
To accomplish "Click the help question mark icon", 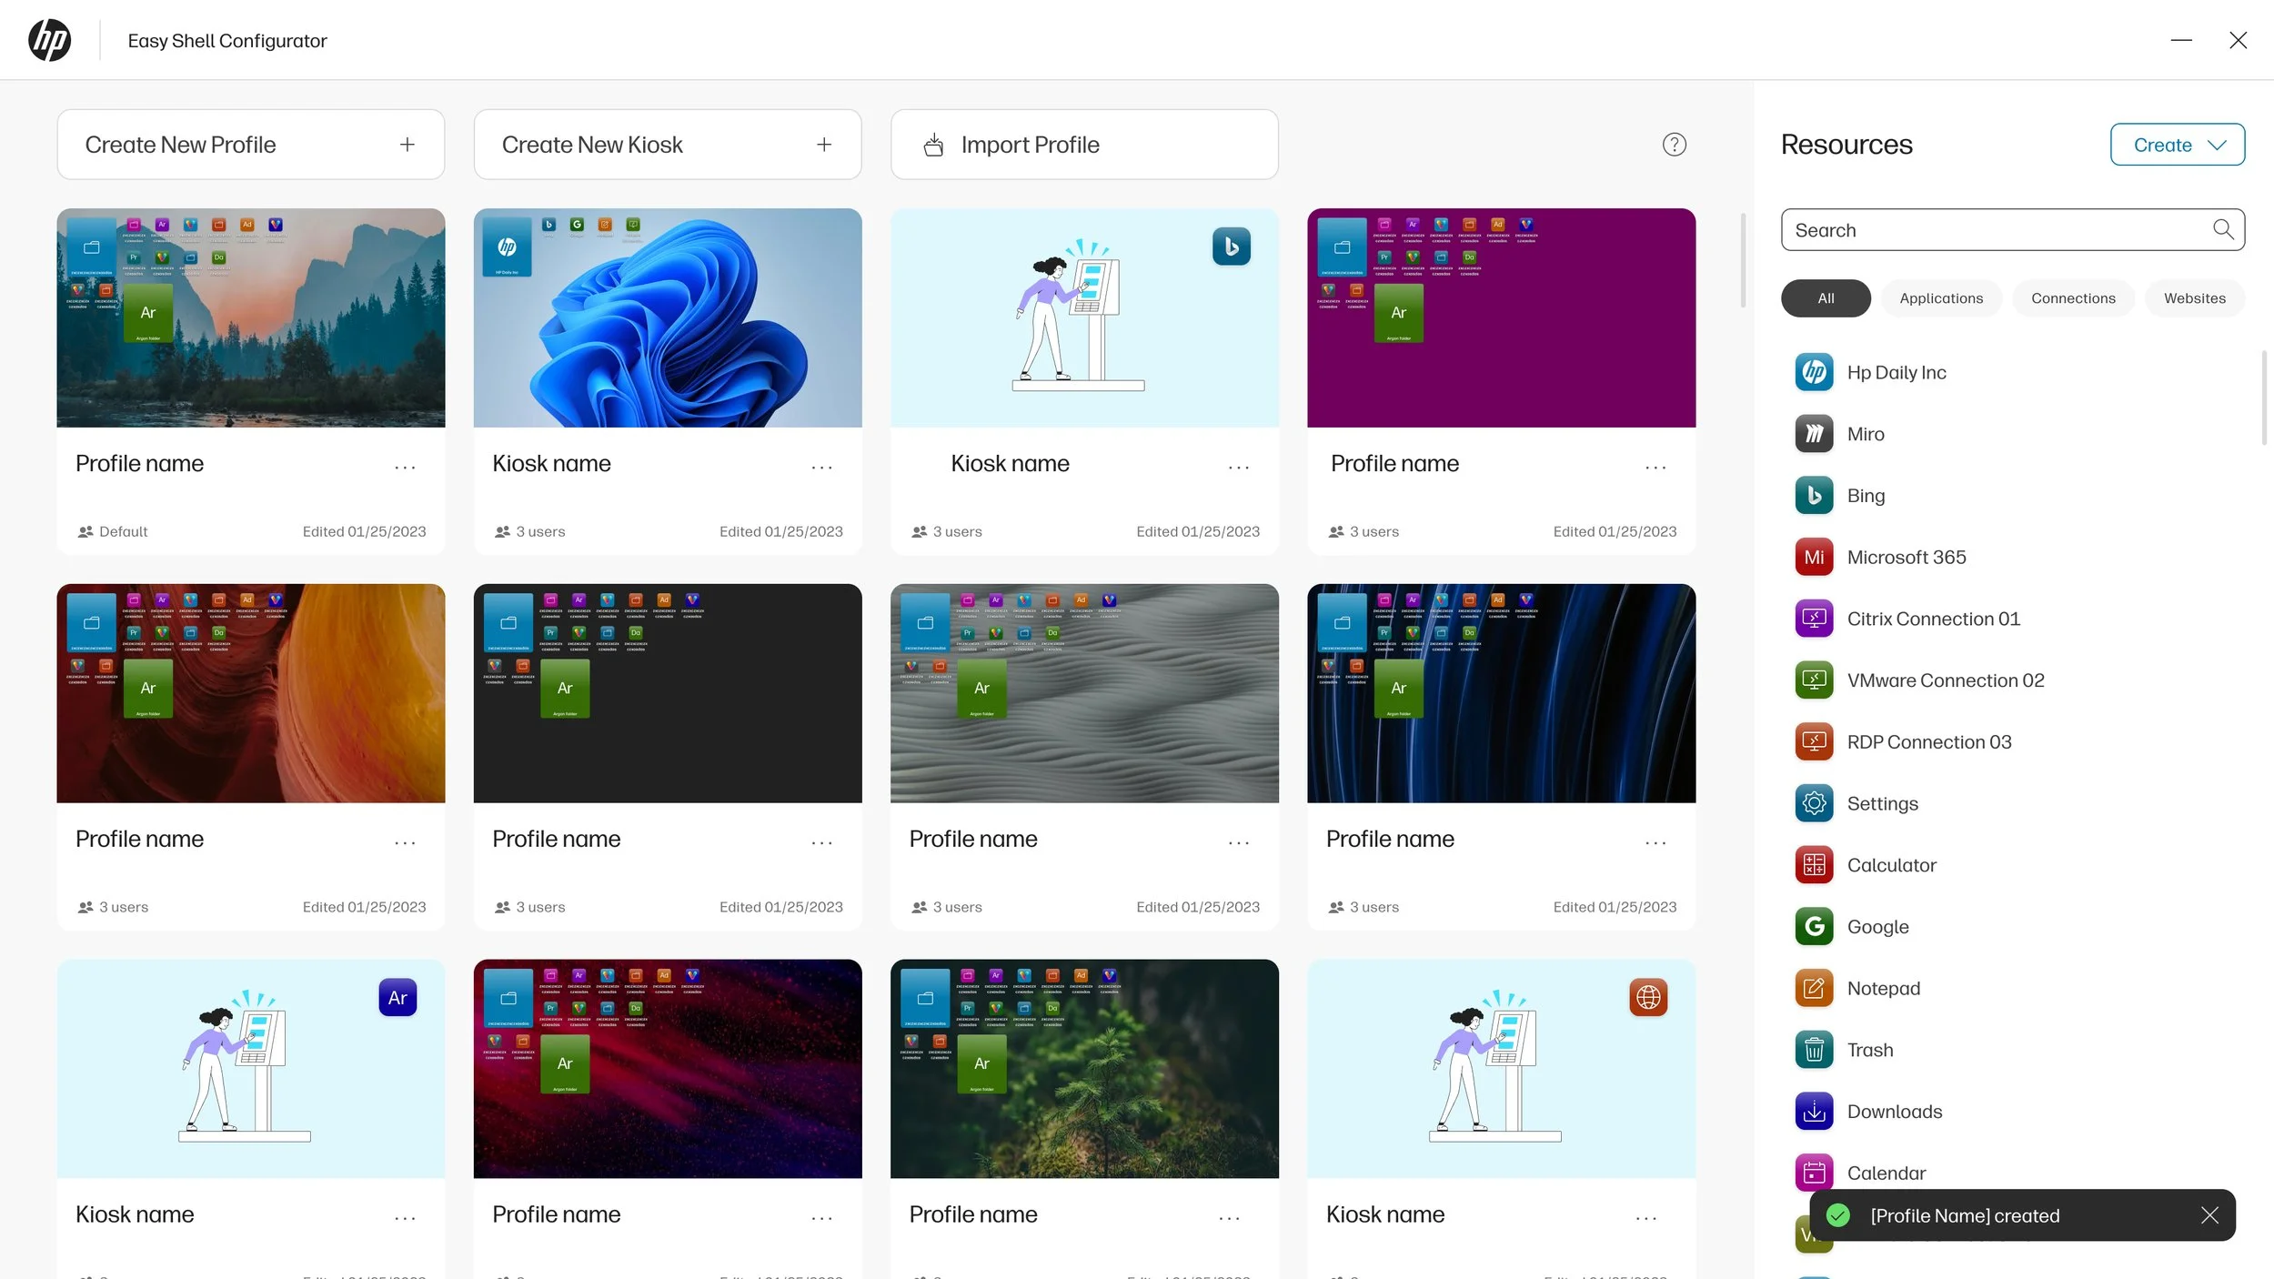I will pos(1674,145).
